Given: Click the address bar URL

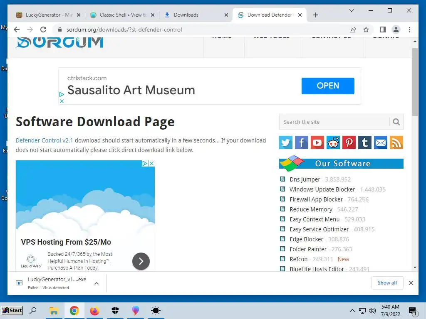Looking at the screenshot, I should point(124,29).
